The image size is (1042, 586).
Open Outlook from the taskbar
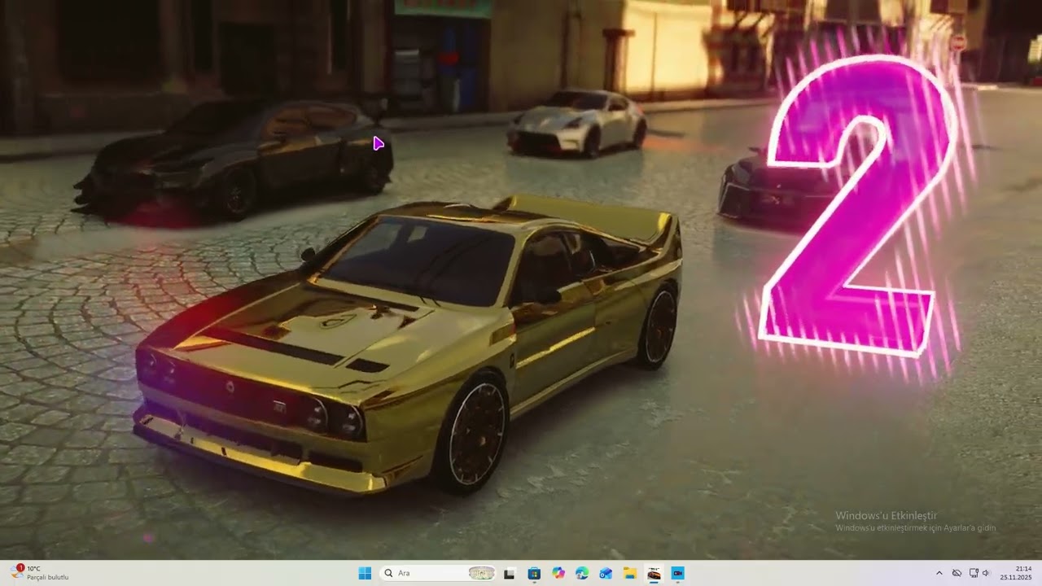606,573
